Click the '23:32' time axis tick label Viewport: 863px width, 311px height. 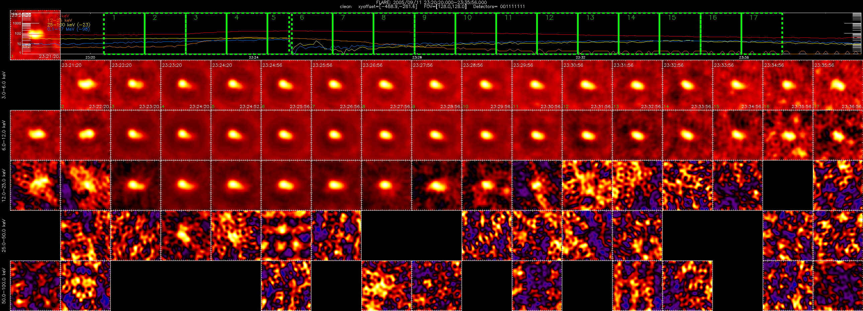click(x=581, y=58)
